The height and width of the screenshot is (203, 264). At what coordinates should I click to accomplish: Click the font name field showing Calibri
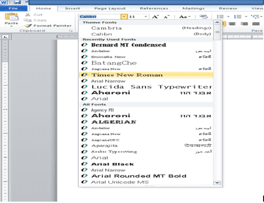100,17
